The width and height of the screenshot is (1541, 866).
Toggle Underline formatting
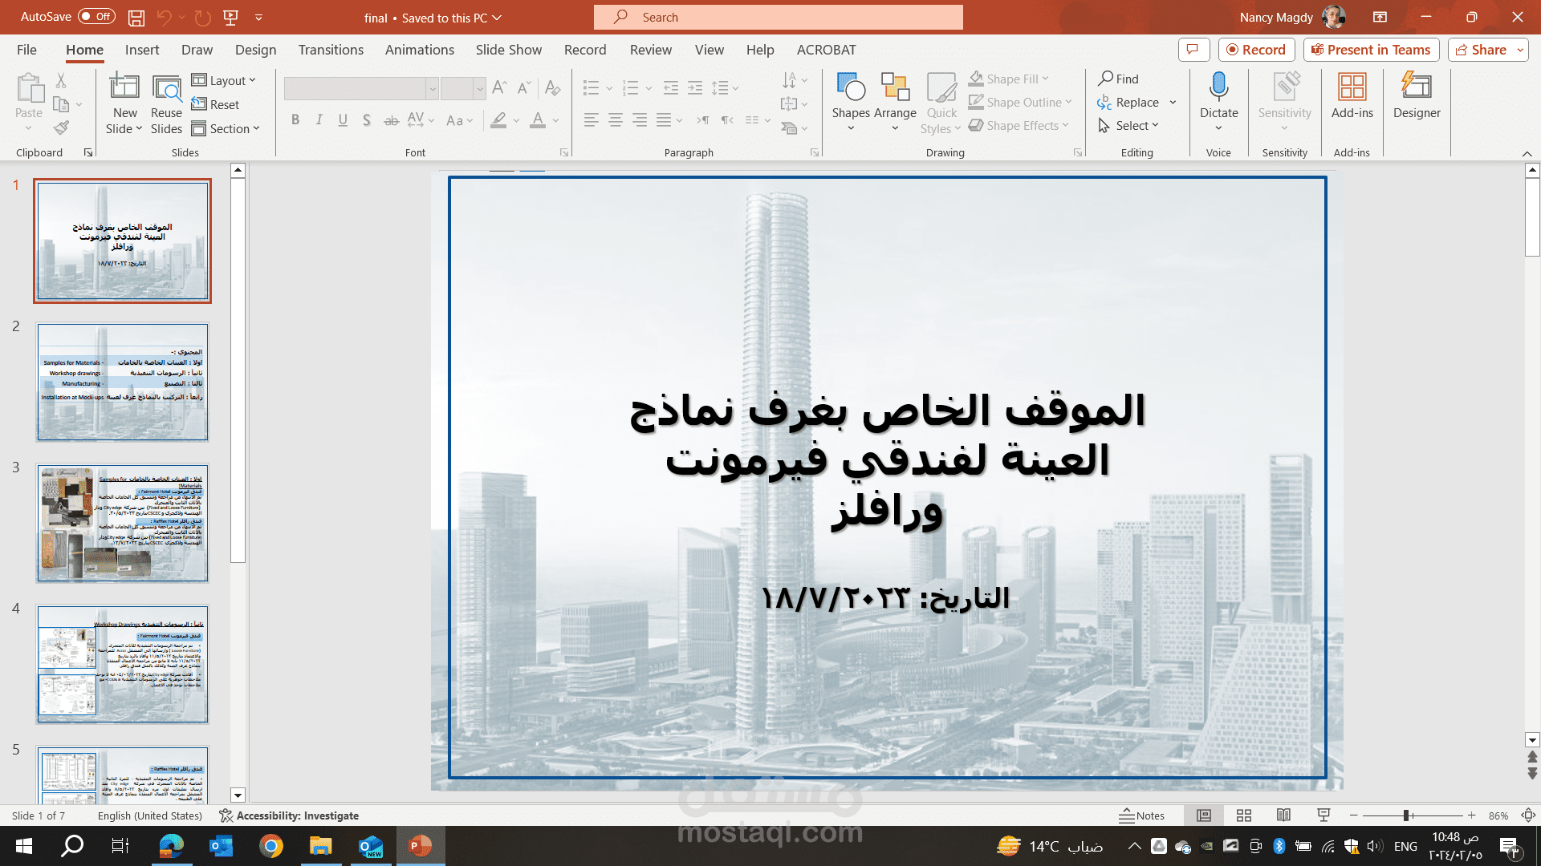pyautogui.click(x=343, y=120)
